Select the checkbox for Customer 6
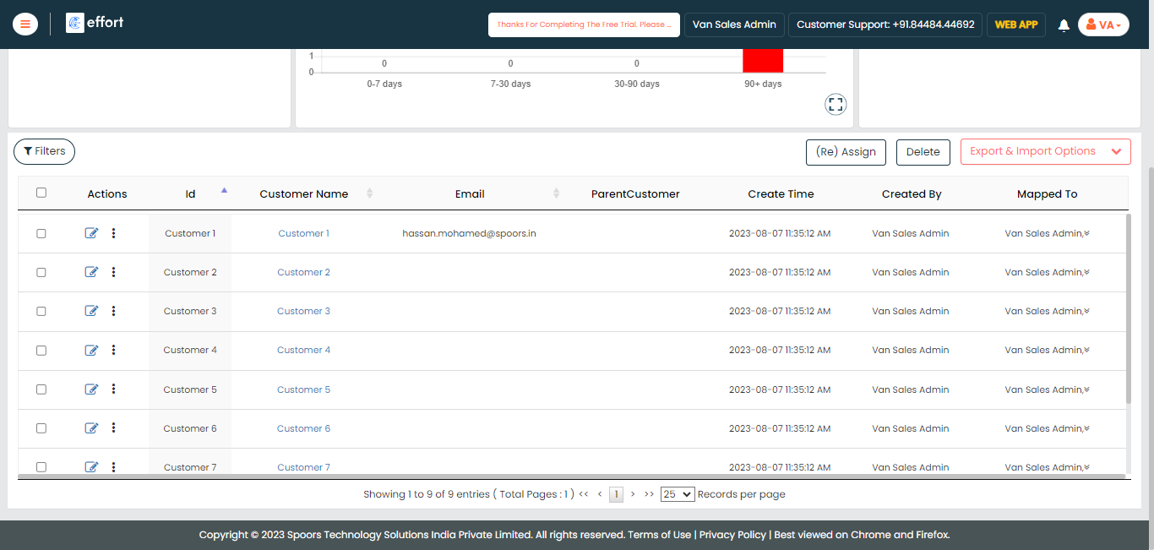The width and height of the screenshot is (1154, 550). pos(41,428)
